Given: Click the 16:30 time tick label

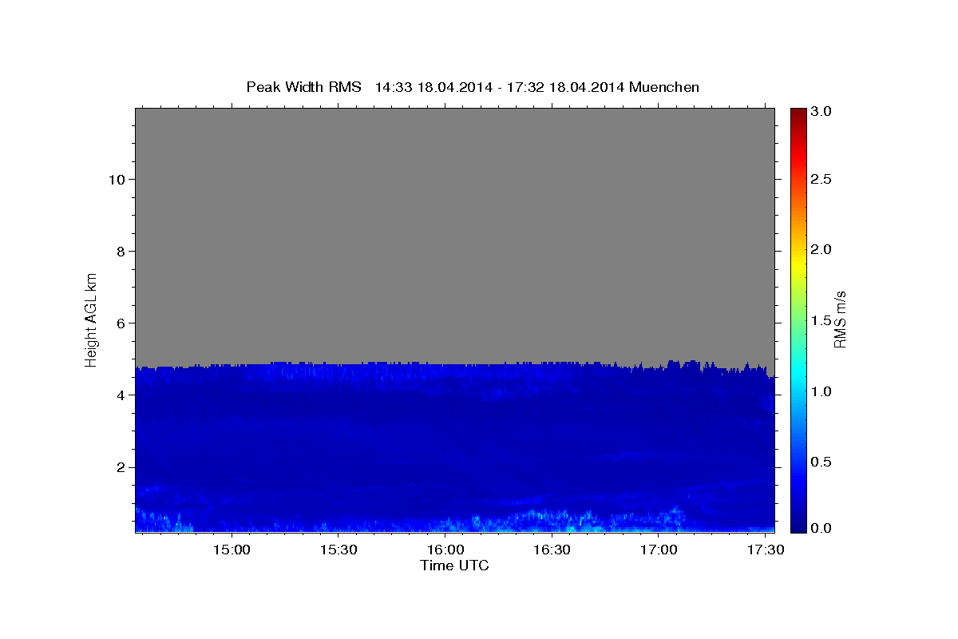Looking at the screenshot, I should 552,550.
